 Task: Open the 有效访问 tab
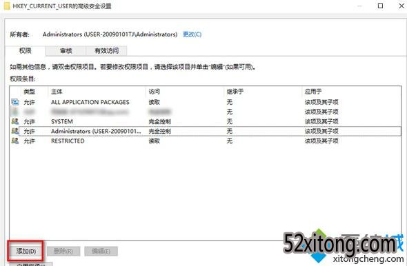click(x=106, y=51)
